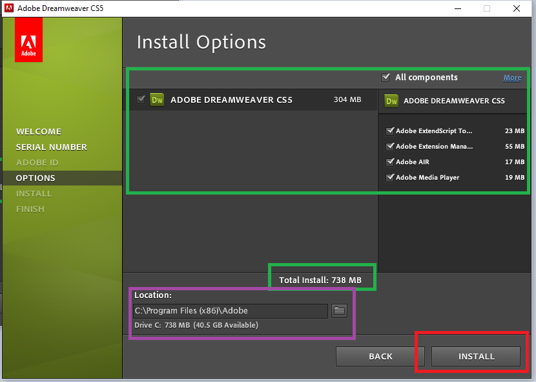Click the Dreamweaver Dw icon in component list
The image size is (536, 382).
pyautogui.click(x=157, y=100)
